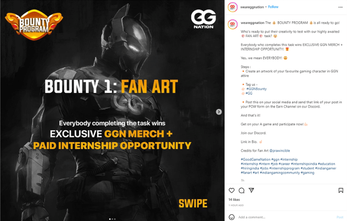
Task: Open the #GG hashtag link
Action: [x=249, y=93]
